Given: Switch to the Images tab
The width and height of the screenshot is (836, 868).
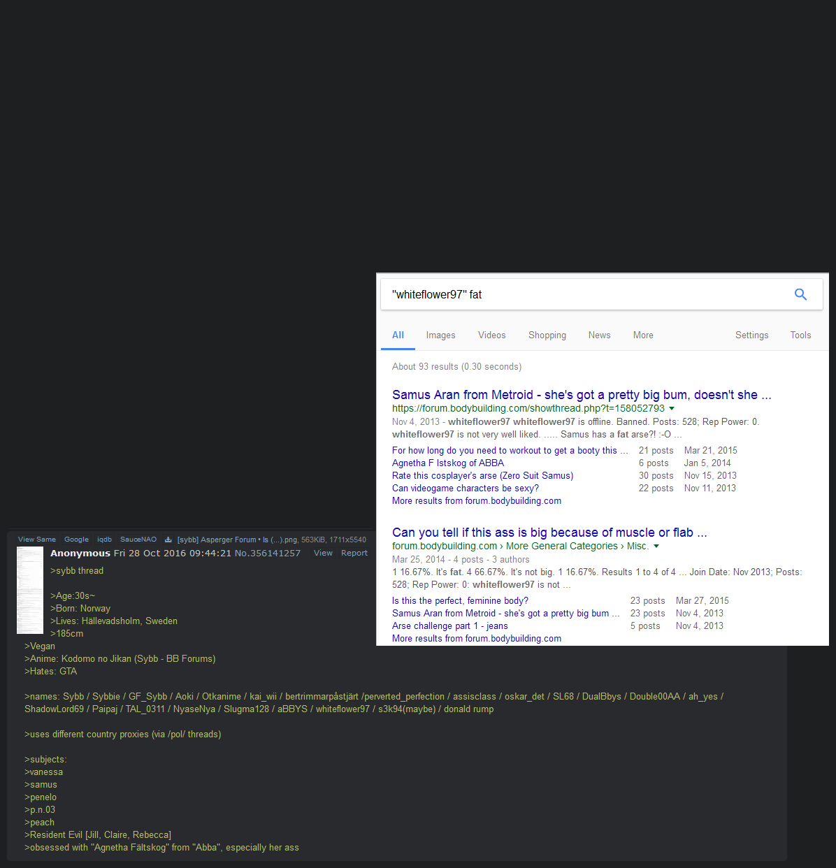Looking at the screenshot, I should click(440, 335).
